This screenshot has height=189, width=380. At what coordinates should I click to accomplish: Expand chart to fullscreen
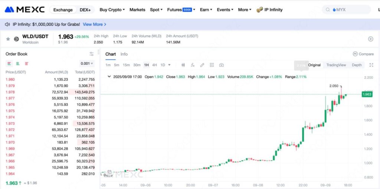point(371,65)
